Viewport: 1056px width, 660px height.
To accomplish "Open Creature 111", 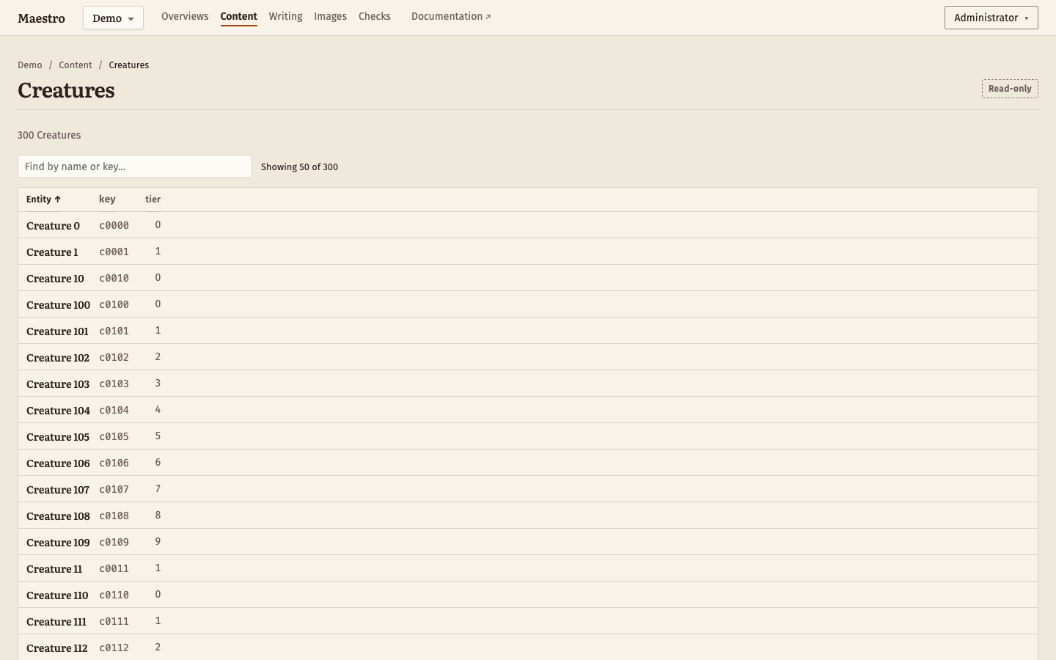I will (x=56, y=622).
